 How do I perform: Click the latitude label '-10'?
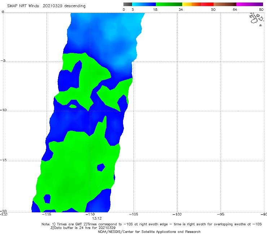pos(3,110)
